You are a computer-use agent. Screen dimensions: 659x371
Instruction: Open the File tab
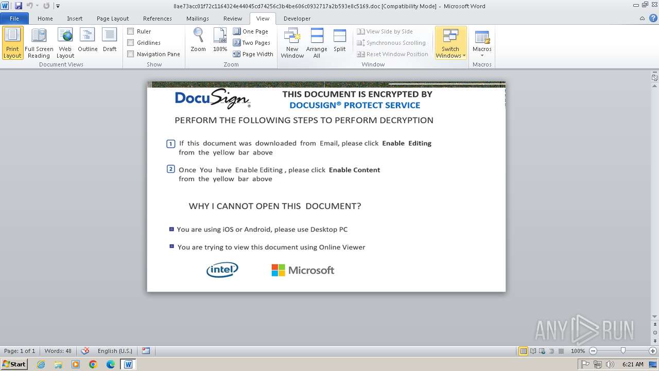(14, 19)
